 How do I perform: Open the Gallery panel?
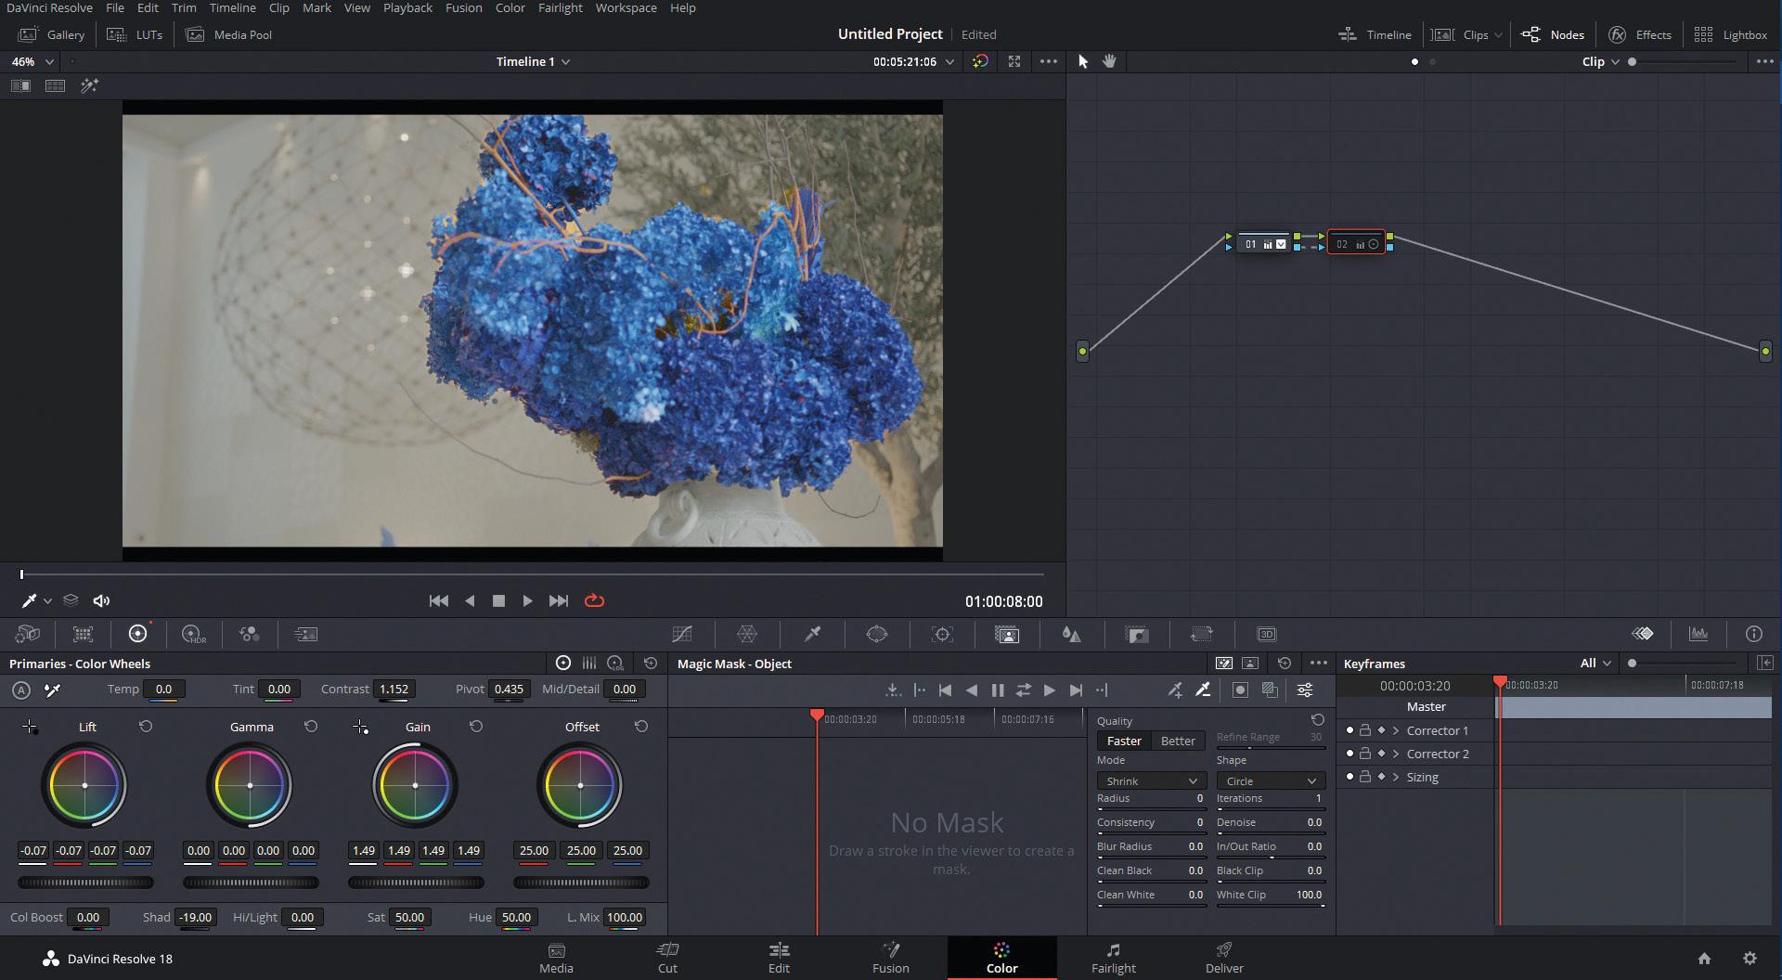click(x=53, y=34)
